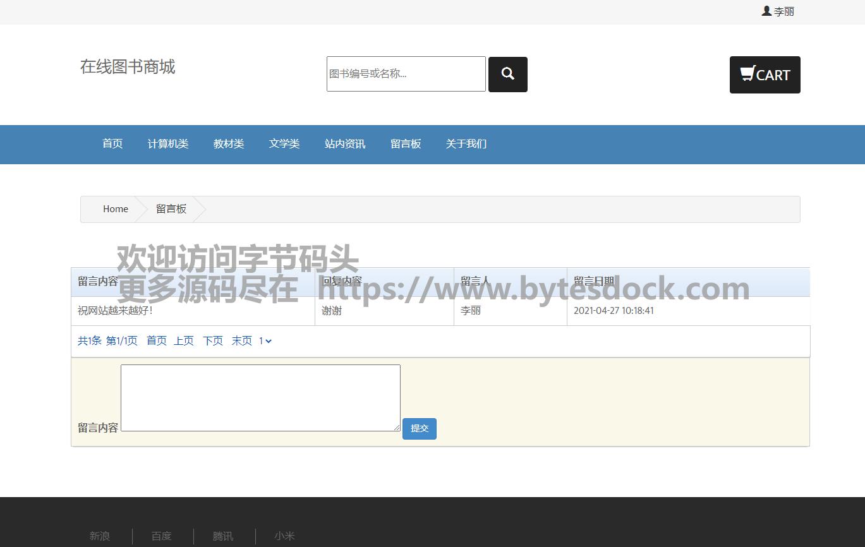The width and height of the screenshot is (865, 547).
Task: Go to 计算机类 category
Action: [168, 144]
